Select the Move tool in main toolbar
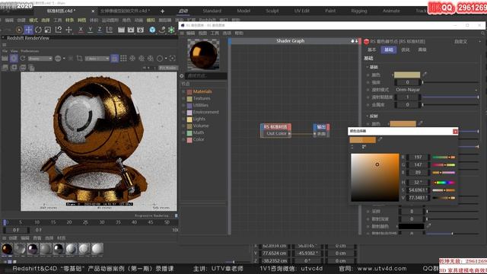The height and width of the screenshot is (274, 487). (29, 30)
